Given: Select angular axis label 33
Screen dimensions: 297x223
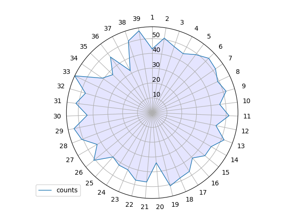Looking at the screenshot, I should 66,72.
